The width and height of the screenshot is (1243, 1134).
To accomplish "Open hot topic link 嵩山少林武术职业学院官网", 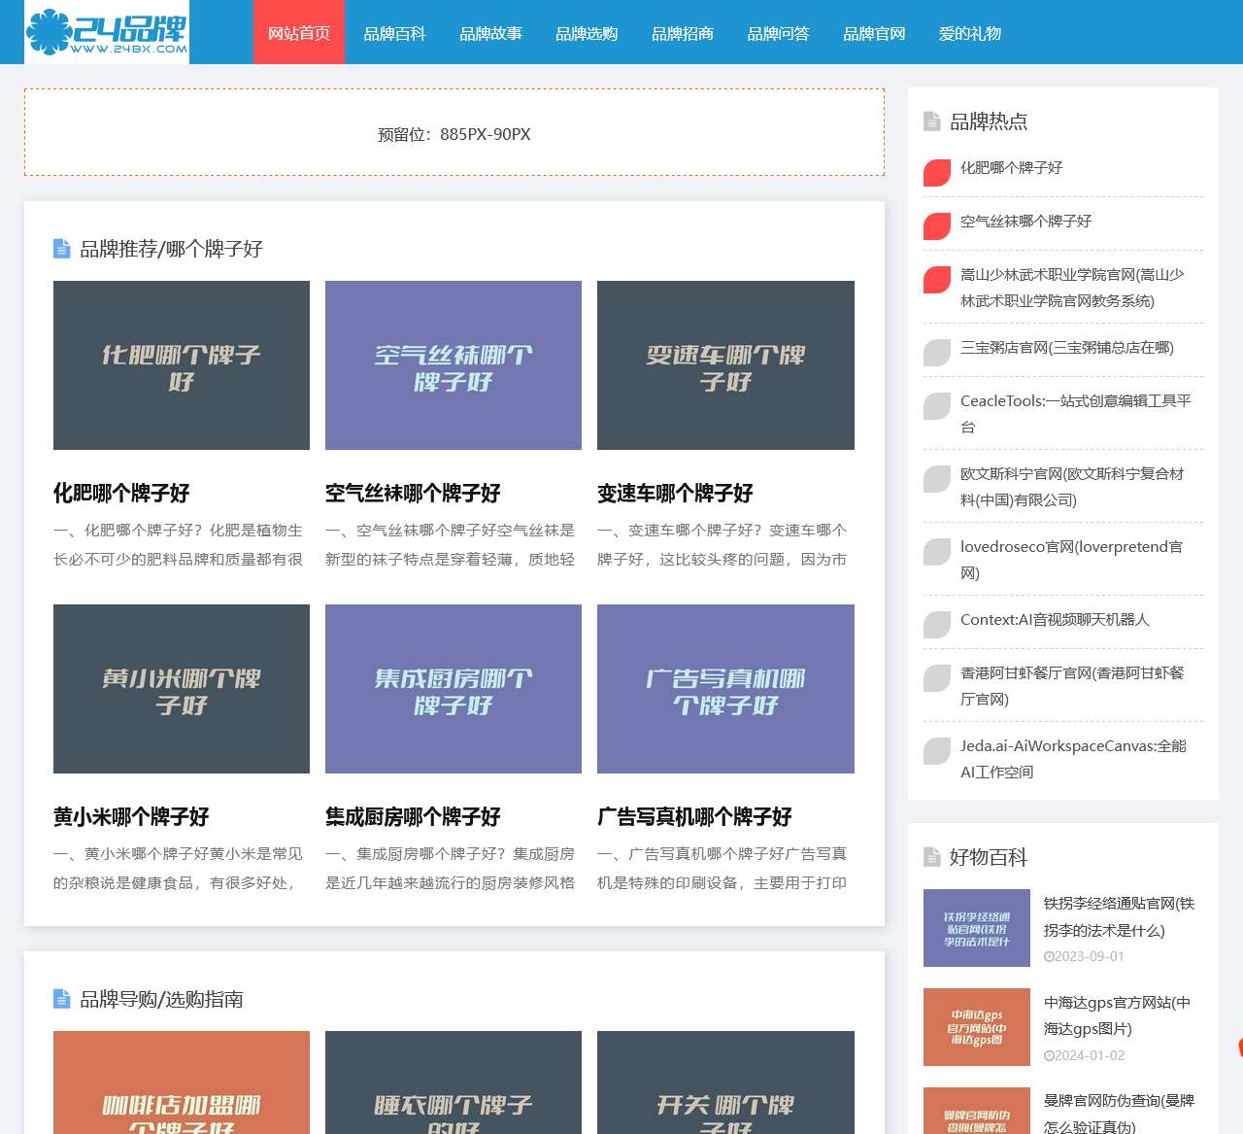I will pos(1072,288).
